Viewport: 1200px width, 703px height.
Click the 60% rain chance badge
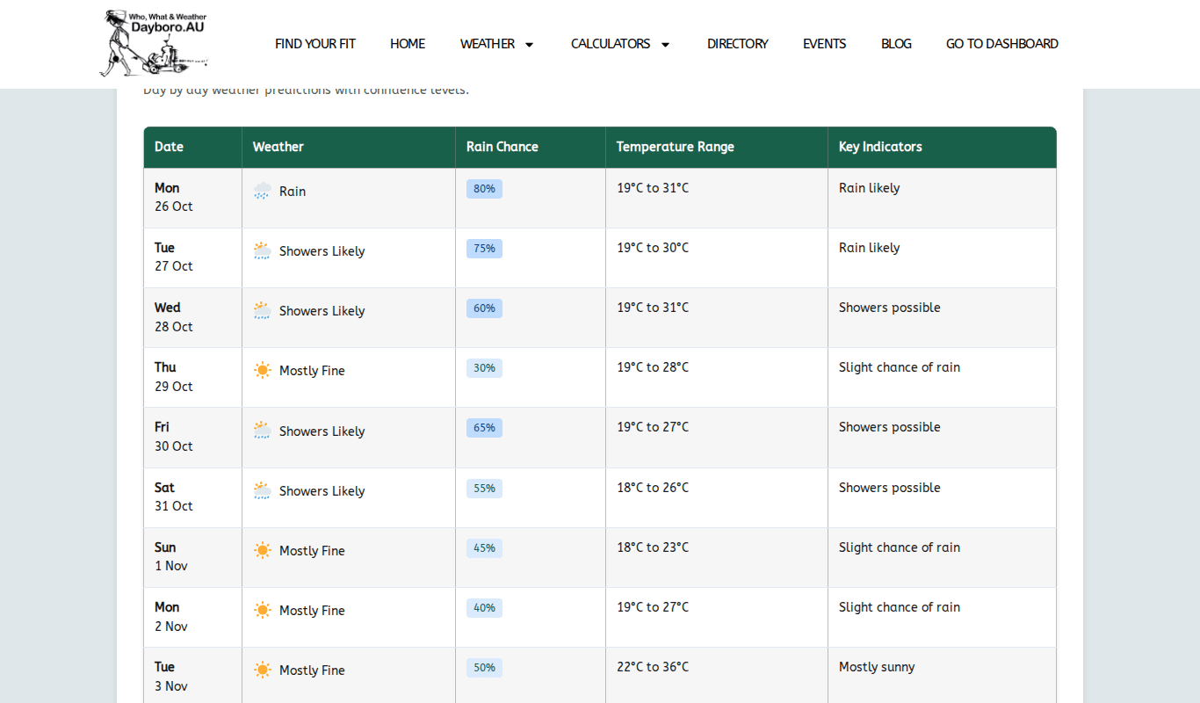[484, 308]
